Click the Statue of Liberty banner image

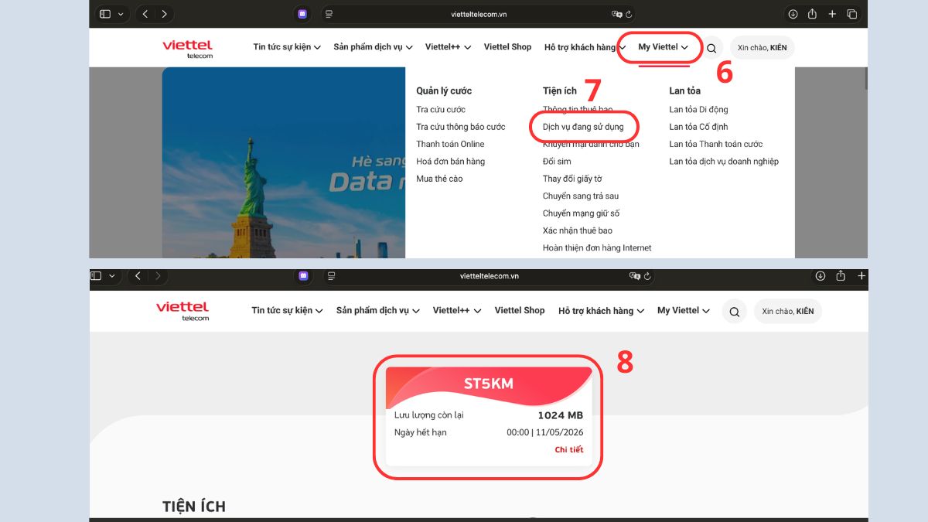(283, 162)
